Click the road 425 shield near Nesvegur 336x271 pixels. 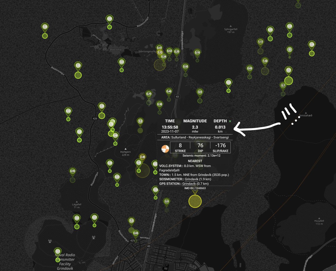pos(132,240)
